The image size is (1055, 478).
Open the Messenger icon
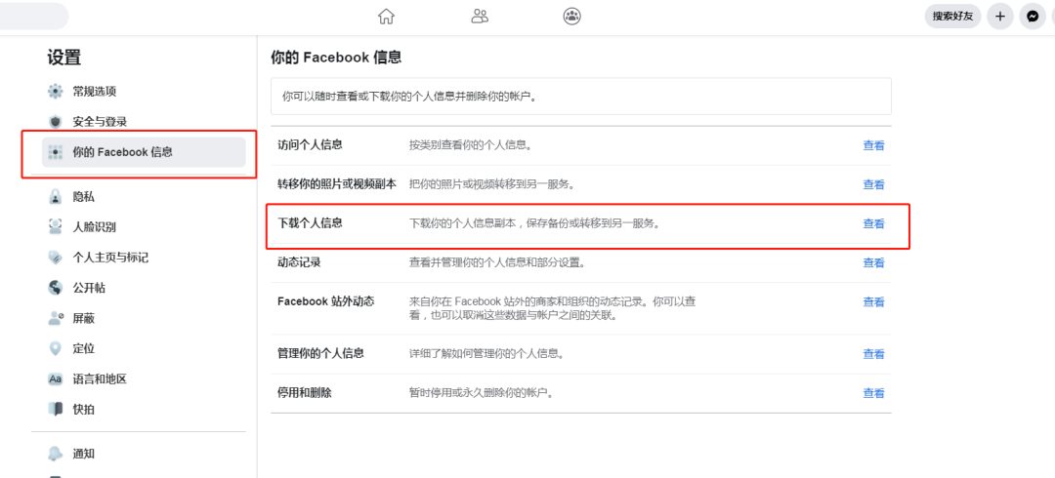click(1033, 17)
